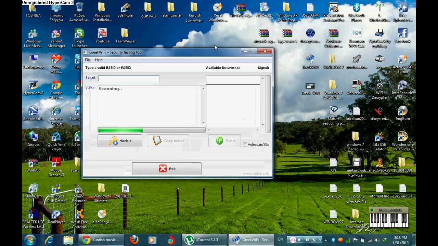Select the HC2Setup installer icon
This screenshot has width=438, height=246.
pos(264,10)
